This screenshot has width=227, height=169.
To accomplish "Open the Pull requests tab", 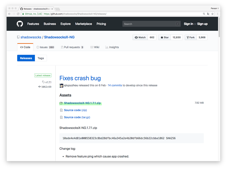I will coord(72,47).
